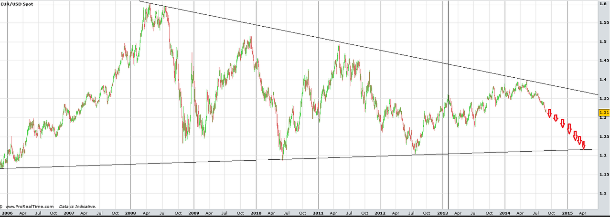
Task: Click the 1.35 price axis label
Action: coord(604,99)
